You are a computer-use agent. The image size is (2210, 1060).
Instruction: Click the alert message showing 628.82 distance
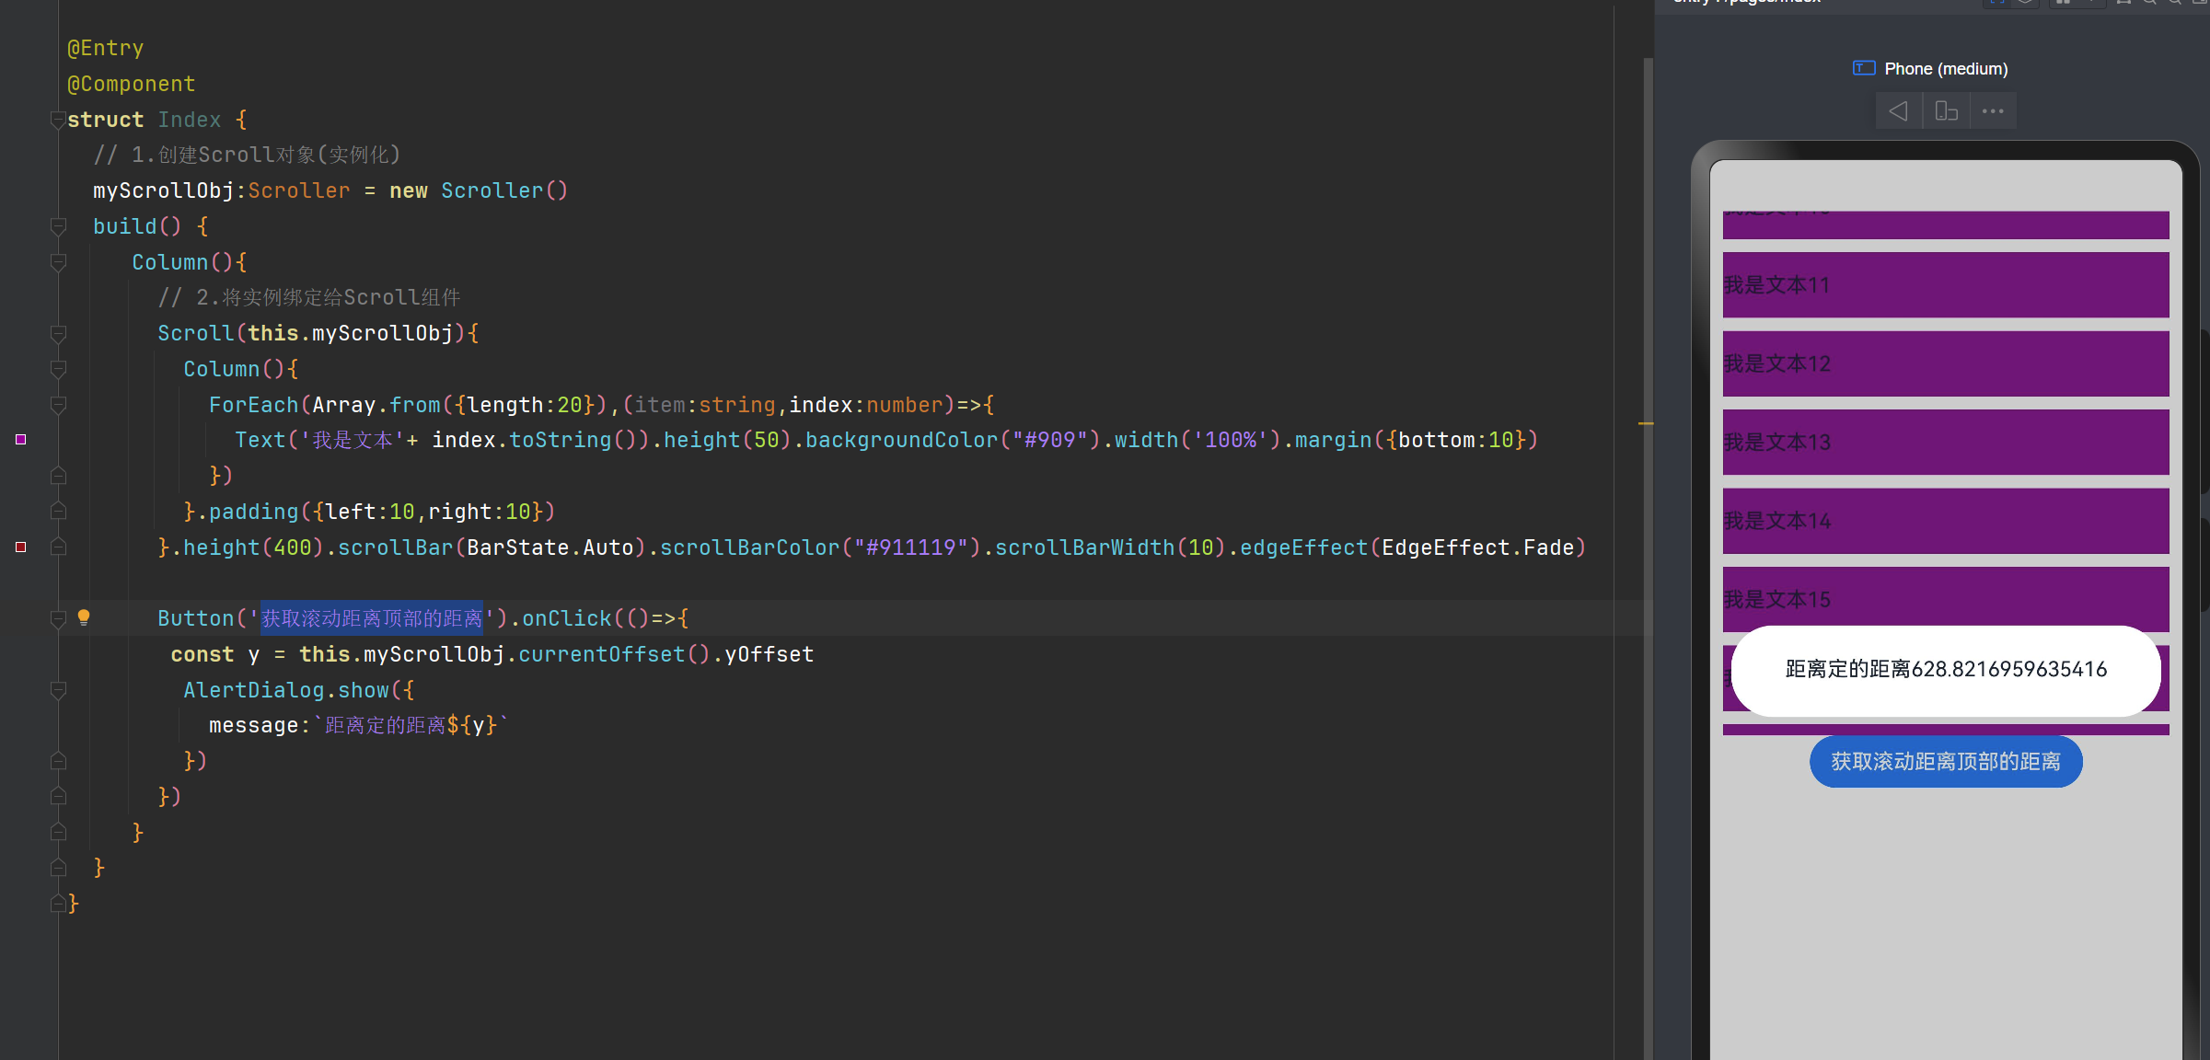1945,670
